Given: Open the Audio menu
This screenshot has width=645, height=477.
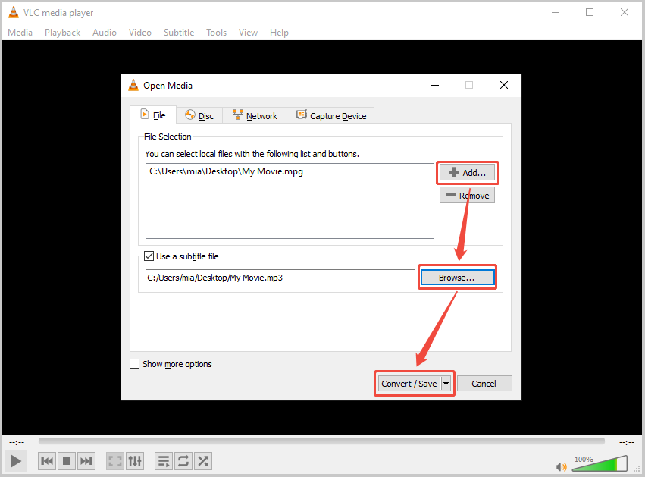Looking at the screenshot, I should click(105, 33).
